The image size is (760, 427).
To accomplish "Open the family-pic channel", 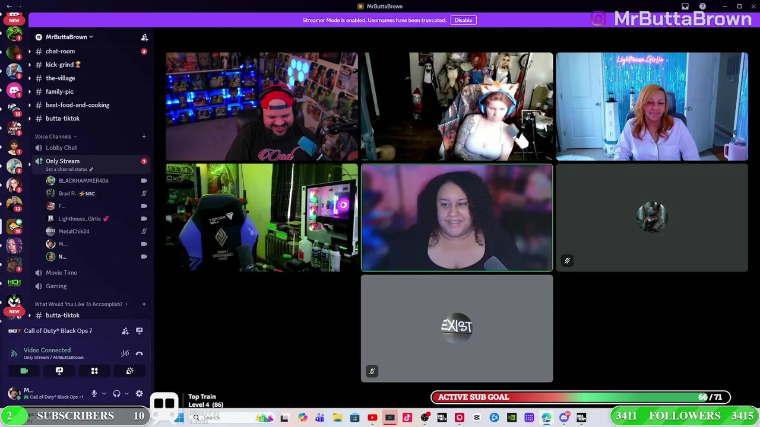I will point(90,92).
